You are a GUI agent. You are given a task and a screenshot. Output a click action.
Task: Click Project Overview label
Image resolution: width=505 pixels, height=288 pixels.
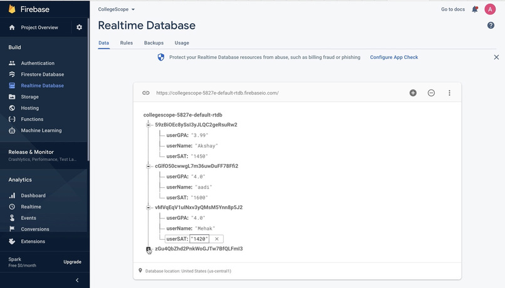(39, 28)
